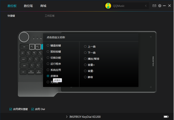Screen dimensions: 174x120
Task: Open the 工作区域 sub-tab
Action: tap(50, 16)
